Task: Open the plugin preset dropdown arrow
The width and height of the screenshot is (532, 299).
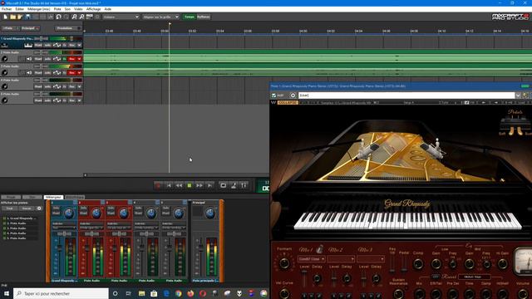Action: [518, 96]
